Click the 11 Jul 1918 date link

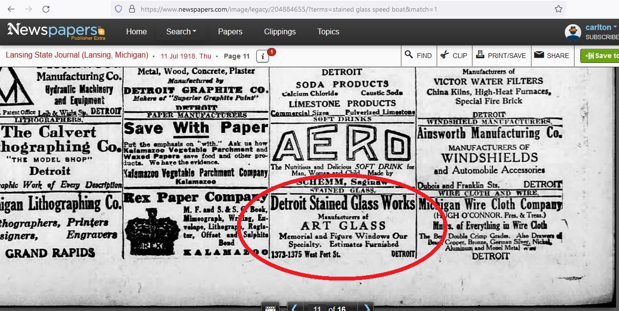[186, 56]
